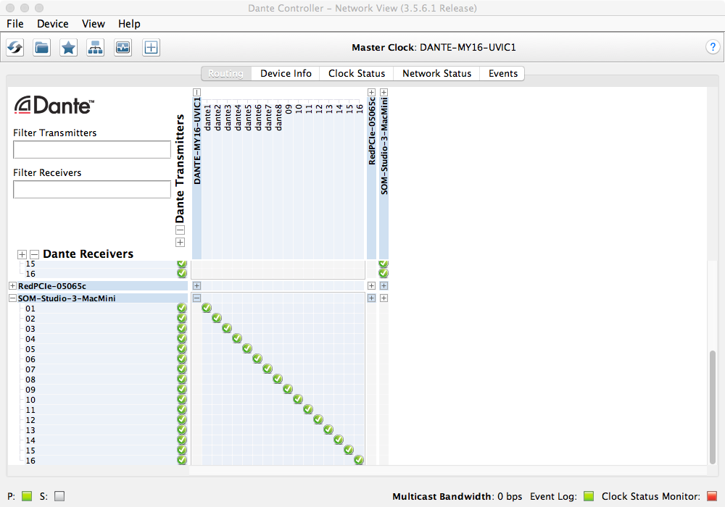
Task: Switch to the Device Info tab
Action: (286, 73)
